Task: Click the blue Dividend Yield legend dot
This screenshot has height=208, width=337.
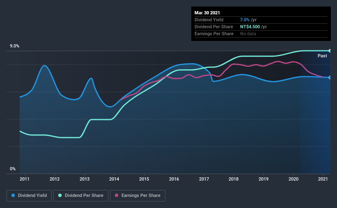Action: click(13, 195)
